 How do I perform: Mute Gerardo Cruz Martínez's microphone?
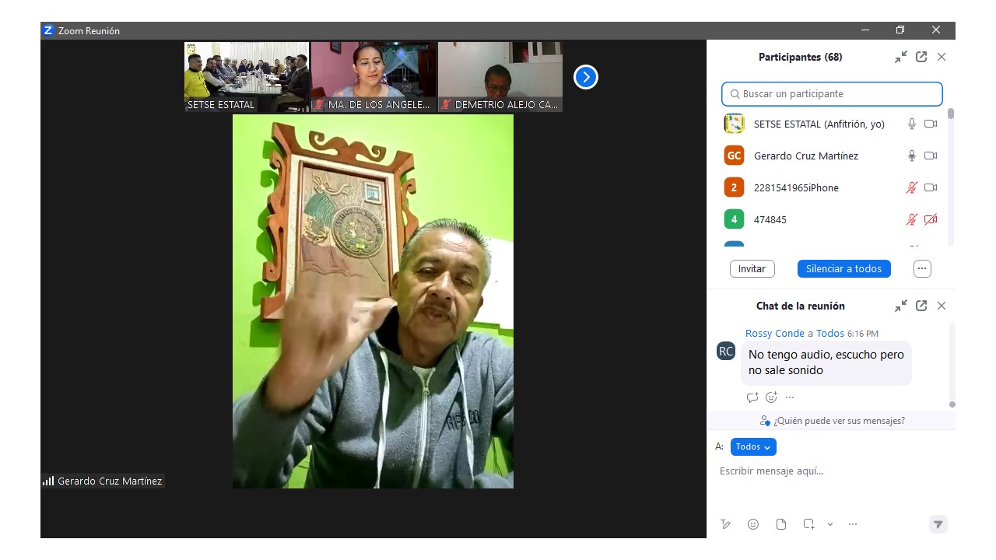pos(912,156)
